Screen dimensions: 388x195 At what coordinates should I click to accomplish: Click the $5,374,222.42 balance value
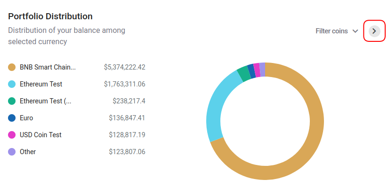pyautogui.click(x=124, y=67)
